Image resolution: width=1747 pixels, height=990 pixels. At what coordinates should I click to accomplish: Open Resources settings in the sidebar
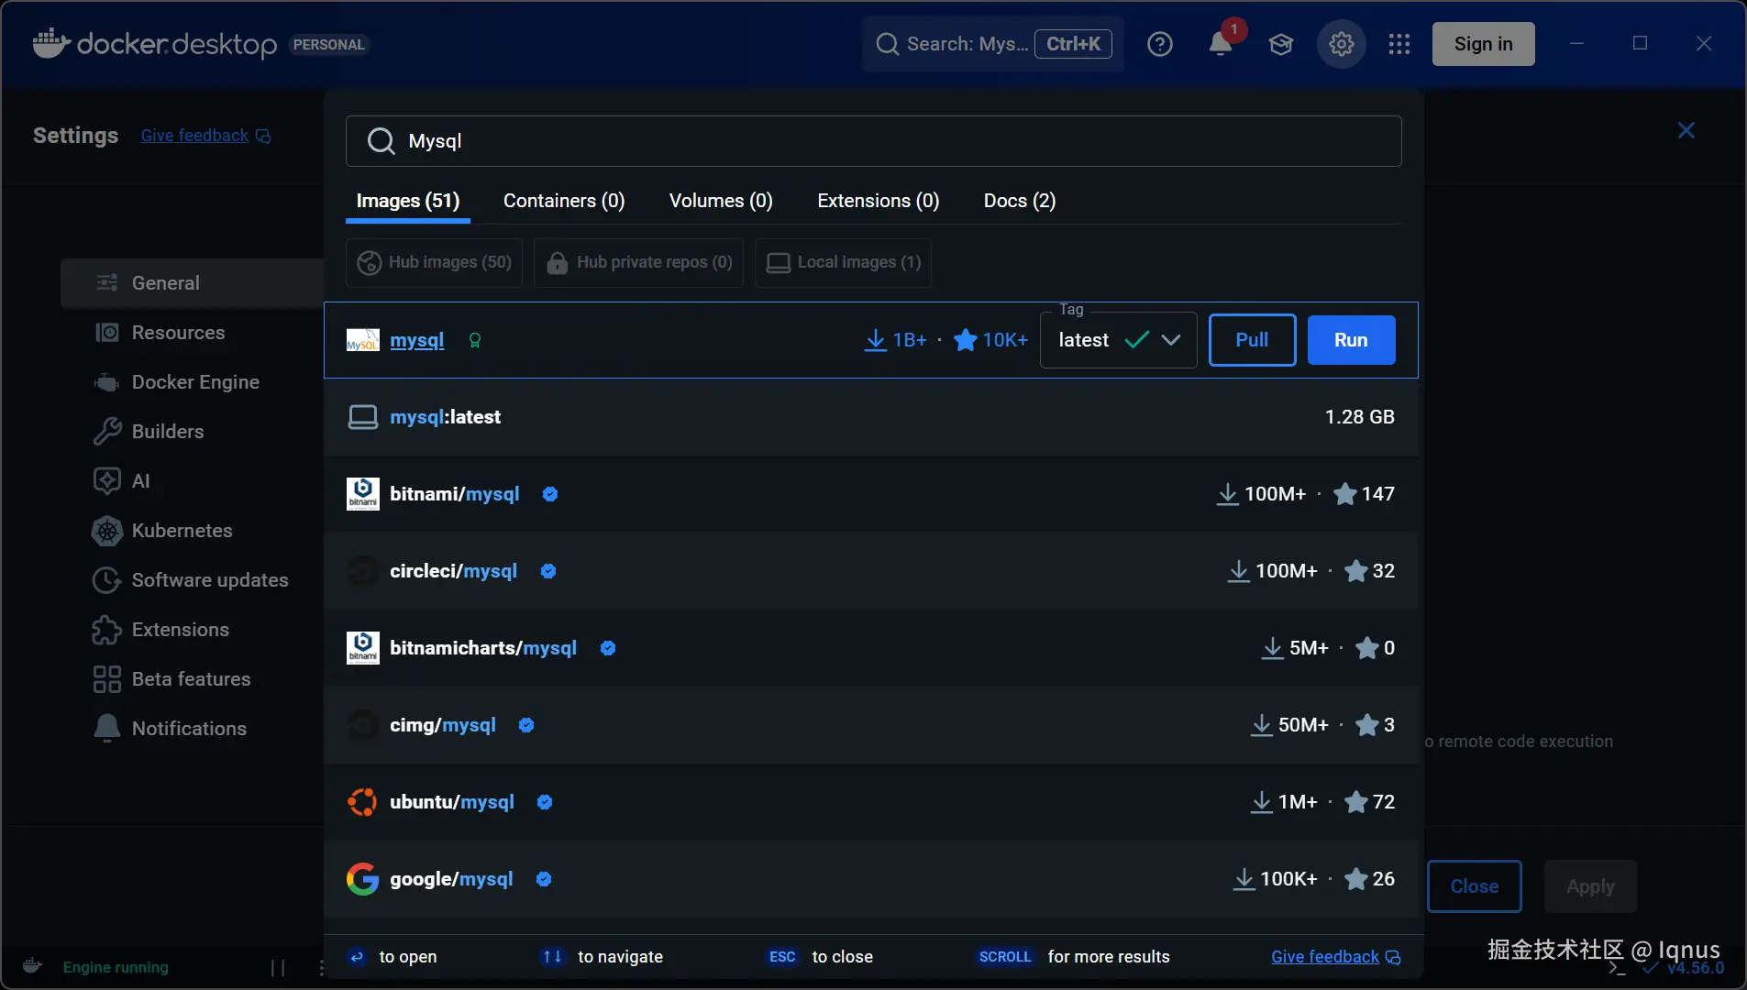(193, 333)
